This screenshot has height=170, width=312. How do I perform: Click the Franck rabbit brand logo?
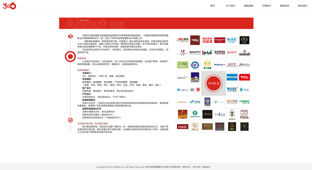pos(245,114)
